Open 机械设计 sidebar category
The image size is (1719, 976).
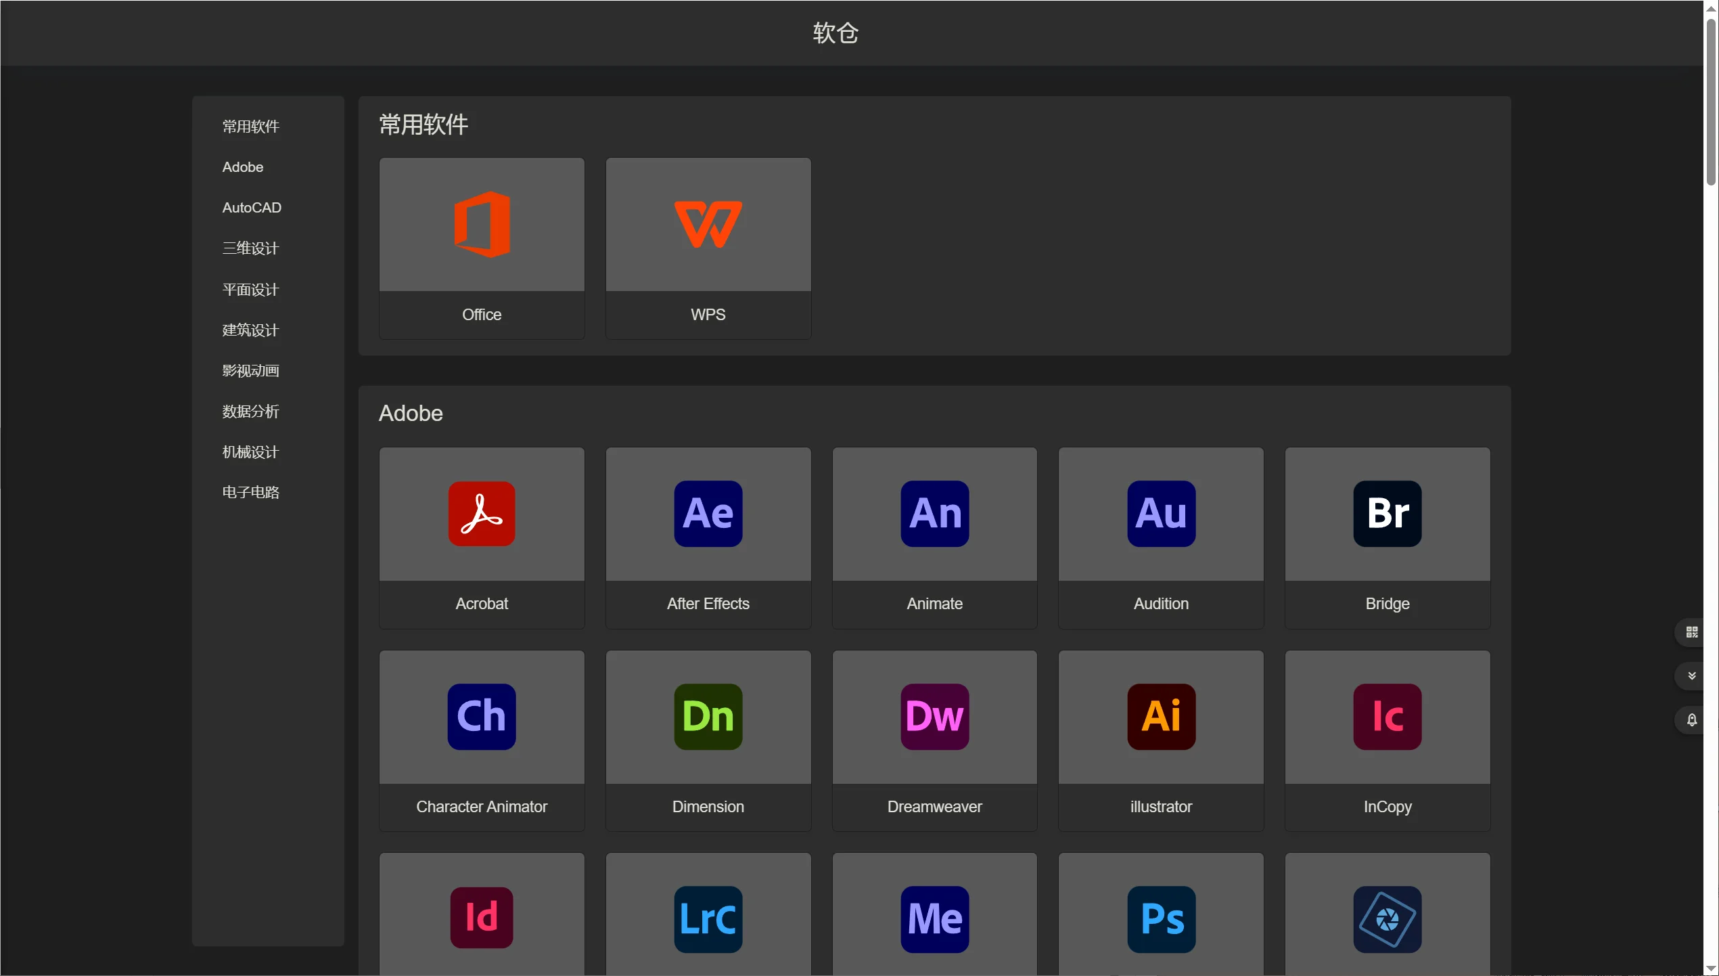click(251, 452)
